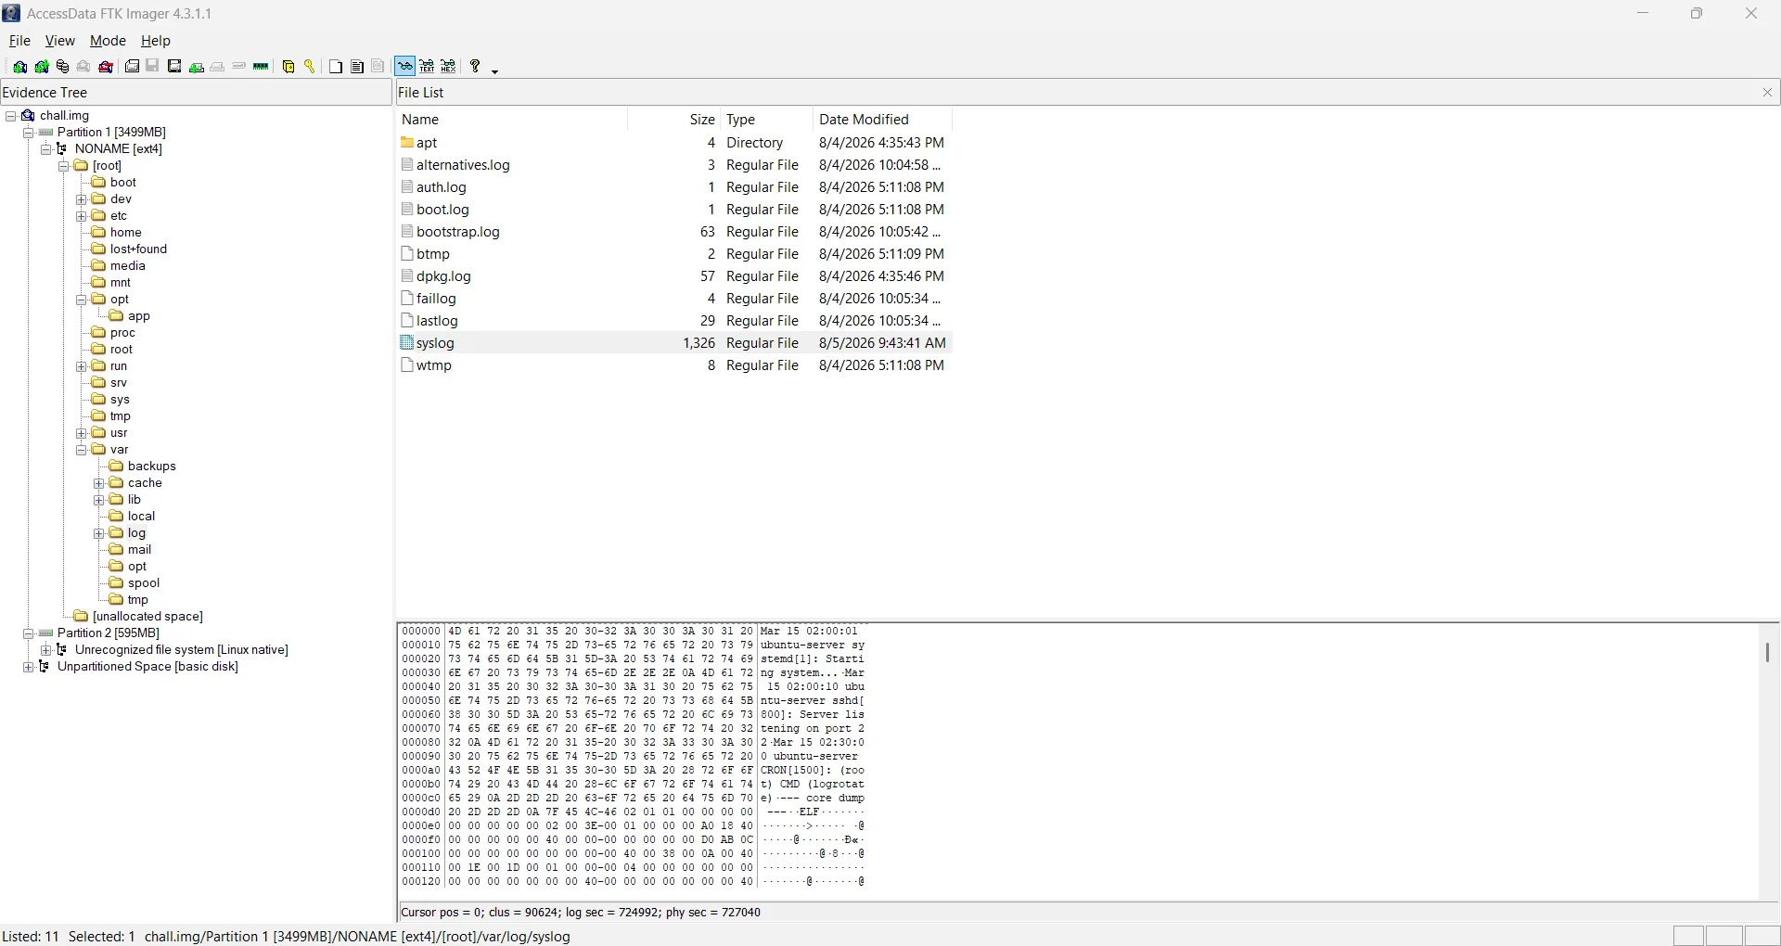1781x946 pixels.
Task: Click the Remove Evidence Item icon
Action: pos(83,67)
